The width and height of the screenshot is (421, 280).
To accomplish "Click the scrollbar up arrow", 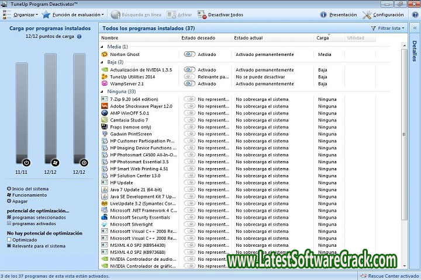I will click(x=405, y=46).
